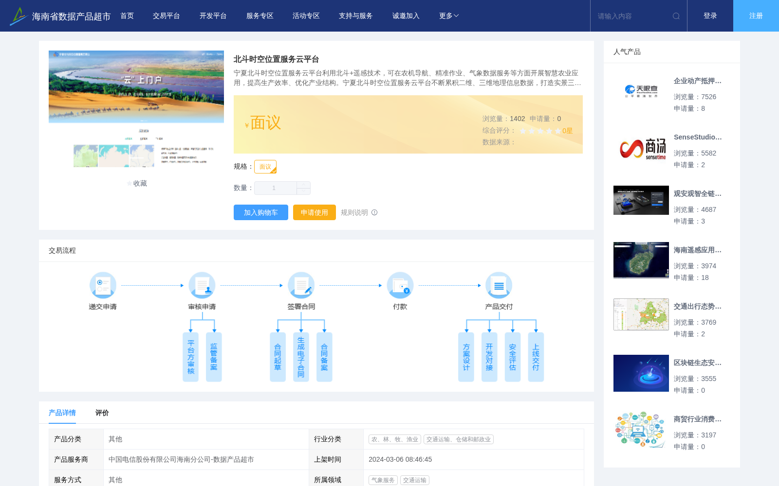This screenshot has width=779, height=486.
Task: Open 活动专区 in the navigation bar
Action: 306,16
